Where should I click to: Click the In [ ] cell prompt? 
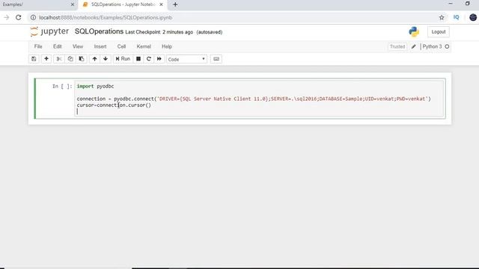62,87
